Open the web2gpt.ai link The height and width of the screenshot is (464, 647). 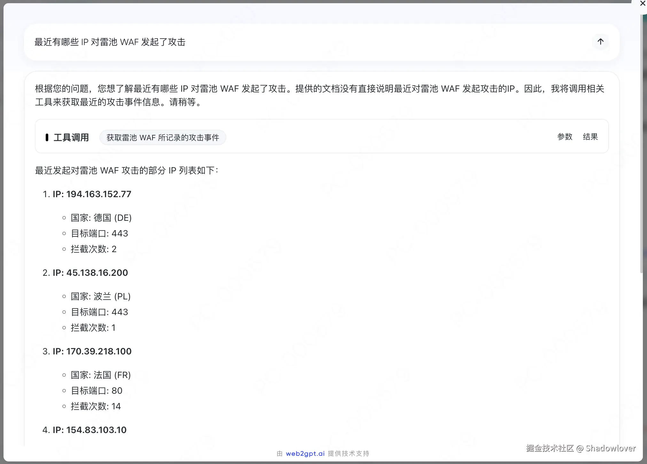point(305,453)
